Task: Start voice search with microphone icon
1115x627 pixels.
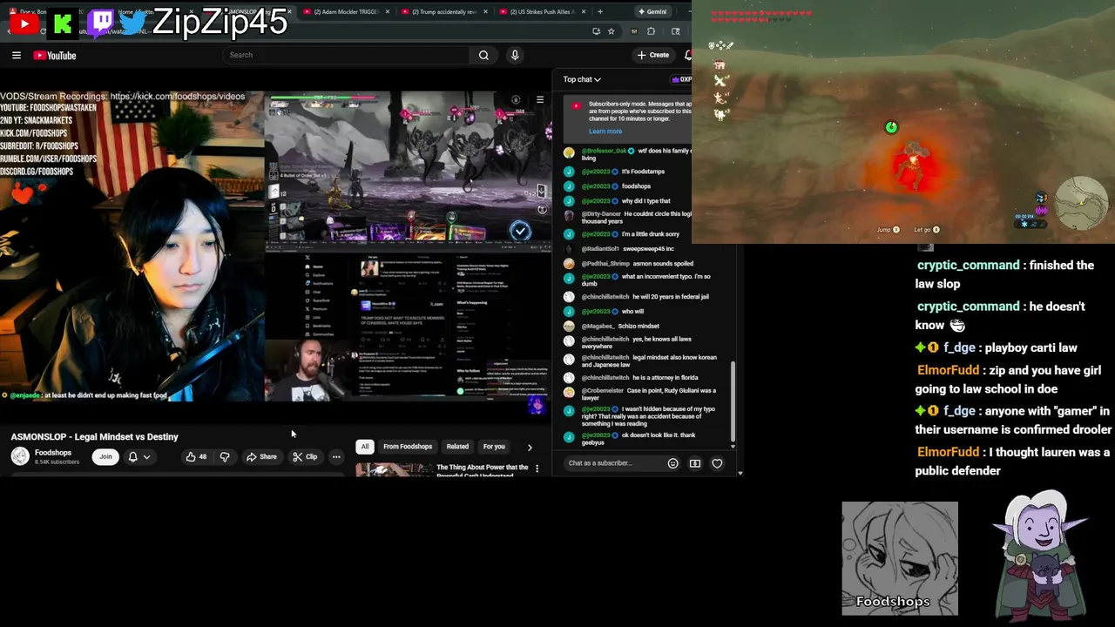Action: pos(515,55)
